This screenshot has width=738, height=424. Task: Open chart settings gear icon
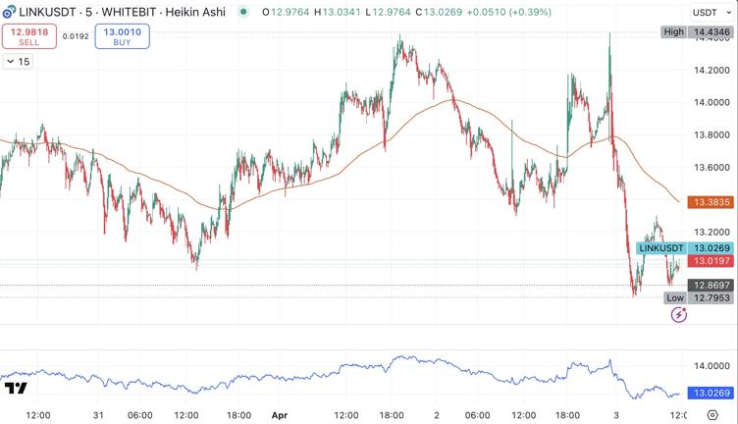click(x=712, y=415)
